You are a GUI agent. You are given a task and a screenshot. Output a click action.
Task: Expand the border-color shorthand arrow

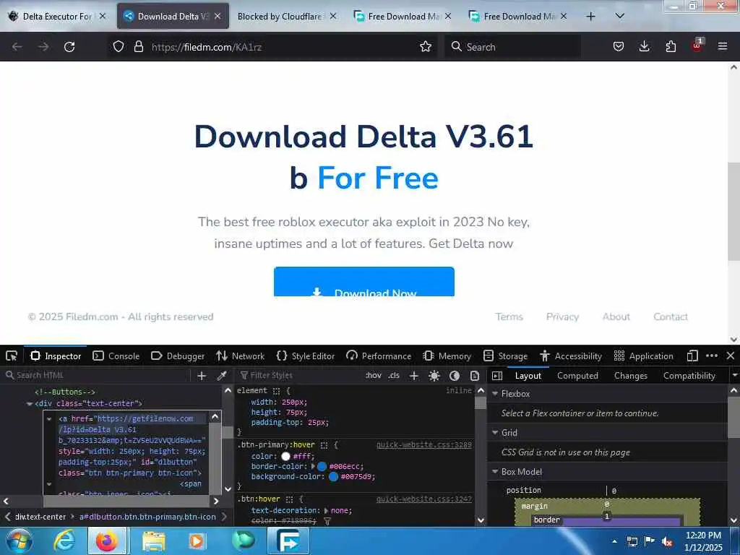point(313,466)
